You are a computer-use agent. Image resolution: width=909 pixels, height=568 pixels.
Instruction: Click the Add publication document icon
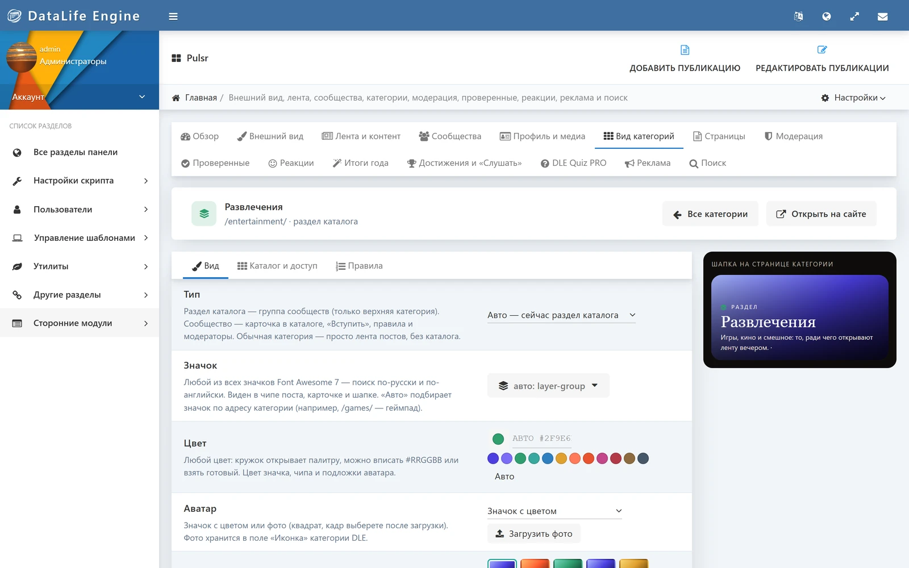tap(685, 50)
